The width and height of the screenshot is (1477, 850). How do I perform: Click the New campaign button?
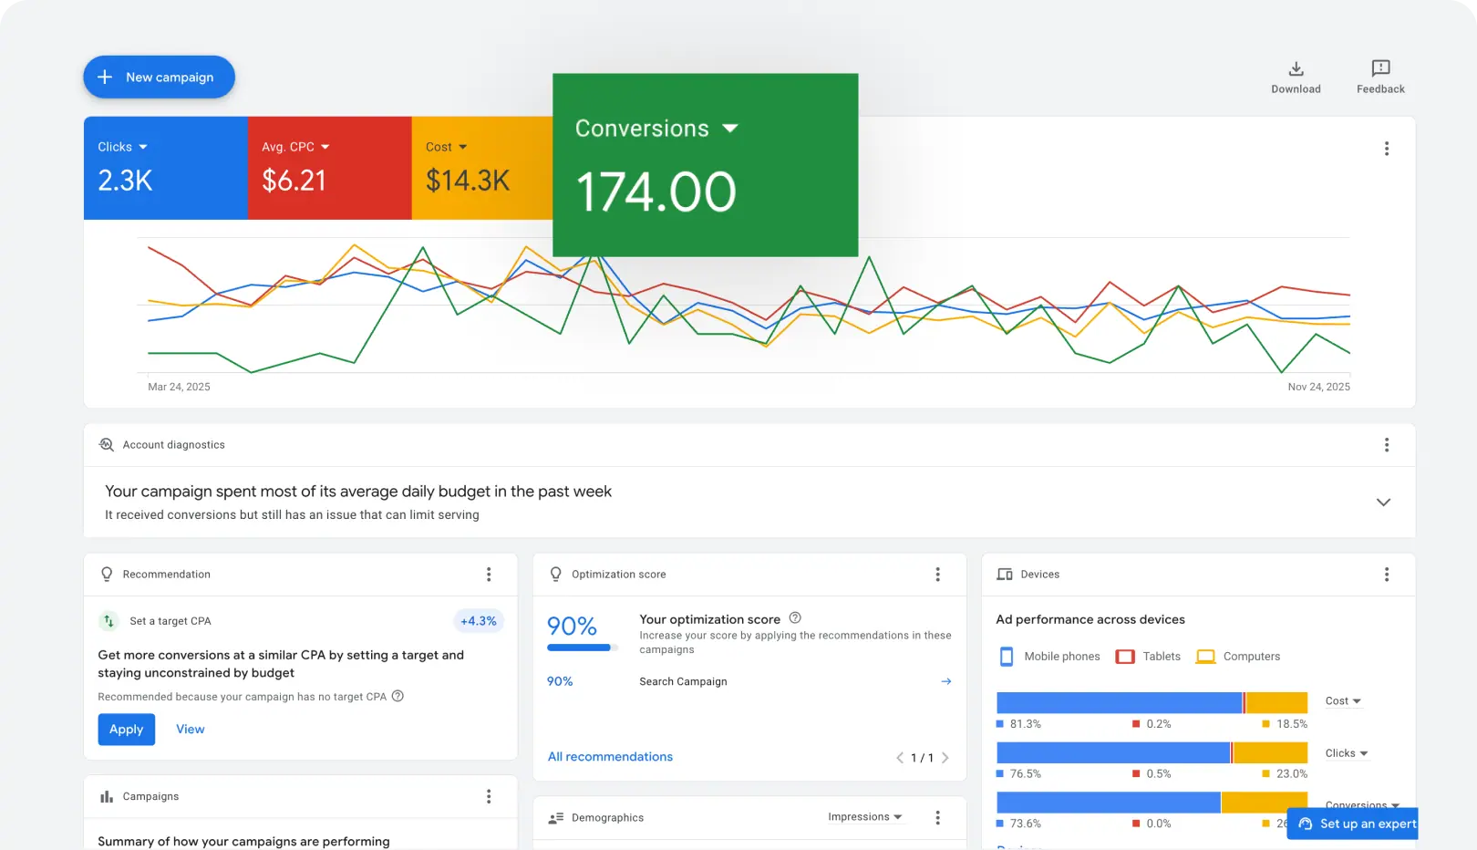coord(160,78)
